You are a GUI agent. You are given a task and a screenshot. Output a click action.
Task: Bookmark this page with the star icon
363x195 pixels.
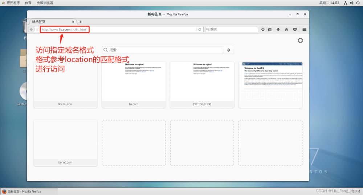coord(263,30)
